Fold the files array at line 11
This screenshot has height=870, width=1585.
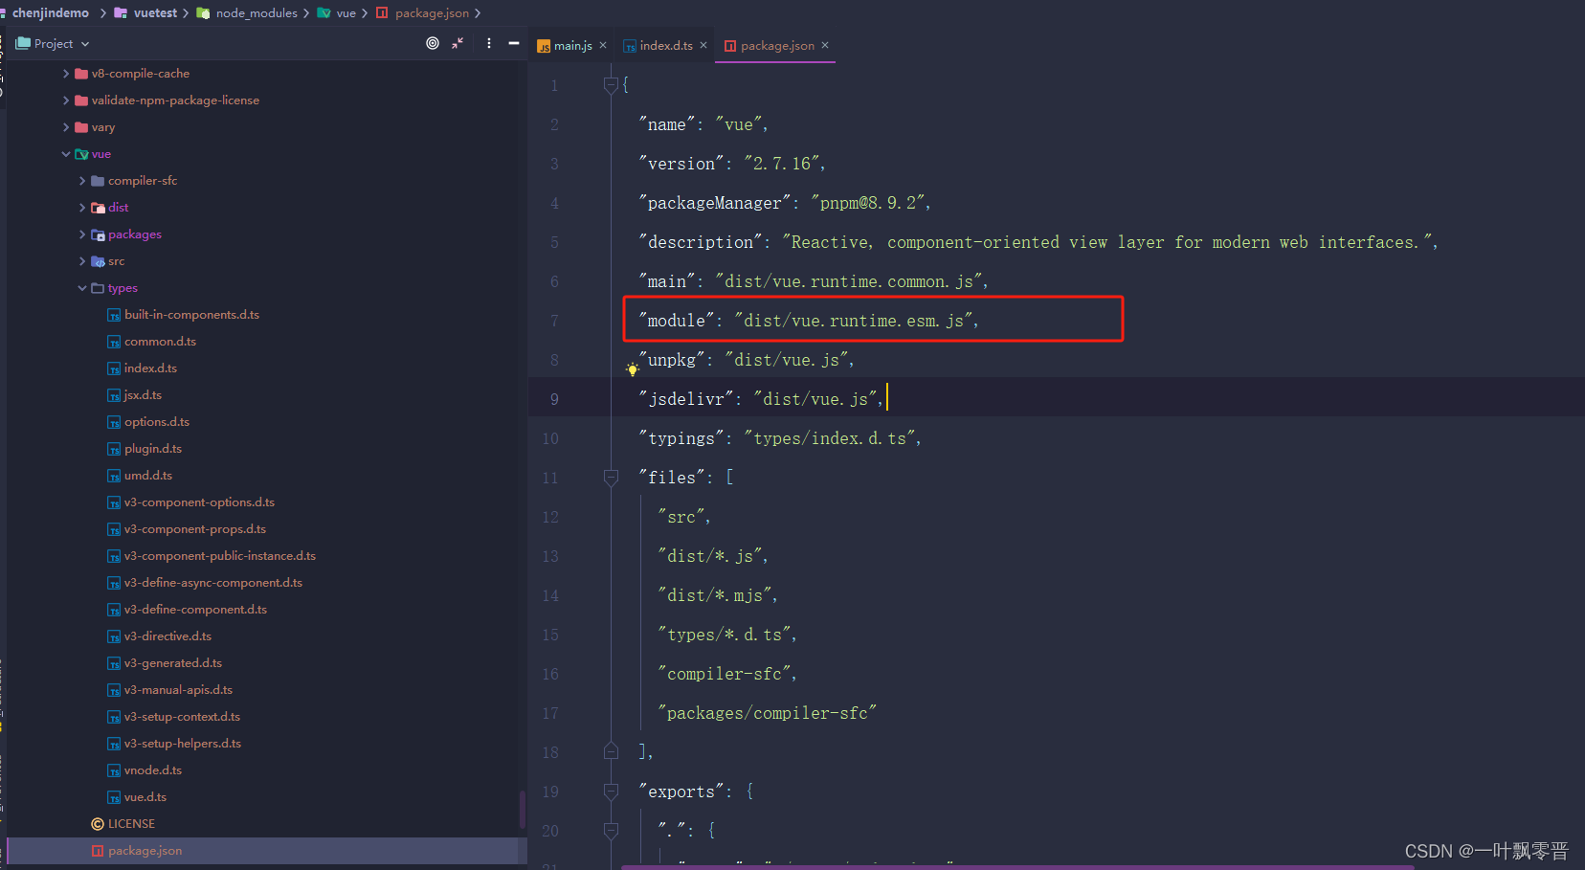point(611,478)
